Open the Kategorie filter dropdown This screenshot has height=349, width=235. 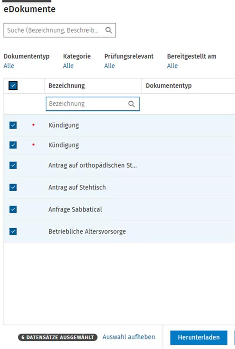click(x=68, y=66)
